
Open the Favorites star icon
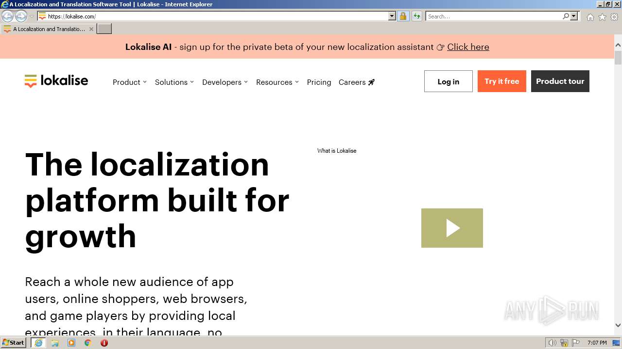(602, 17)
